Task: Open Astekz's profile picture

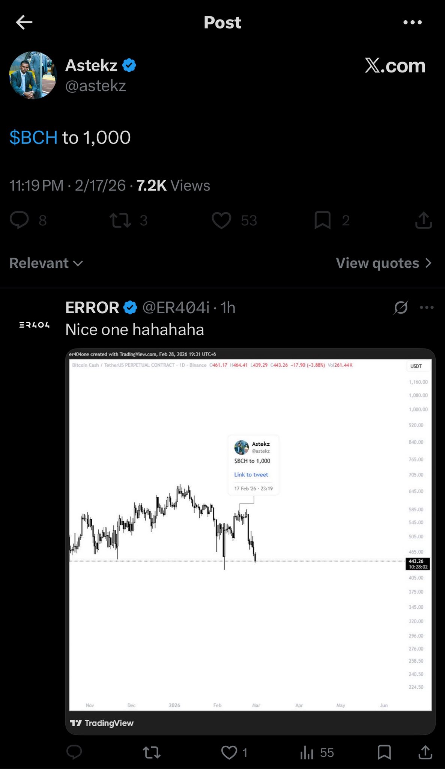Action: pos(33,75)
